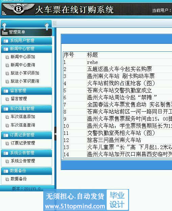172x211 pixels.
Task: Click the icon beside 订票记录管理 sub-item
Action: [x=7, y=143]
